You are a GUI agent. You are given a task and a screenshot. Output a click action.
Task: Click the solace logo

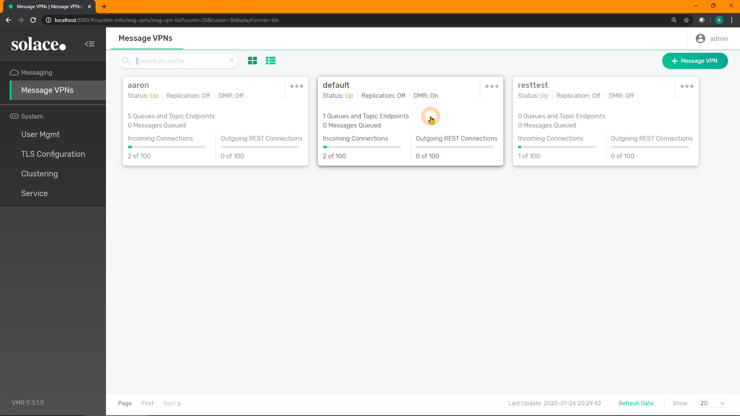(39, 44)
